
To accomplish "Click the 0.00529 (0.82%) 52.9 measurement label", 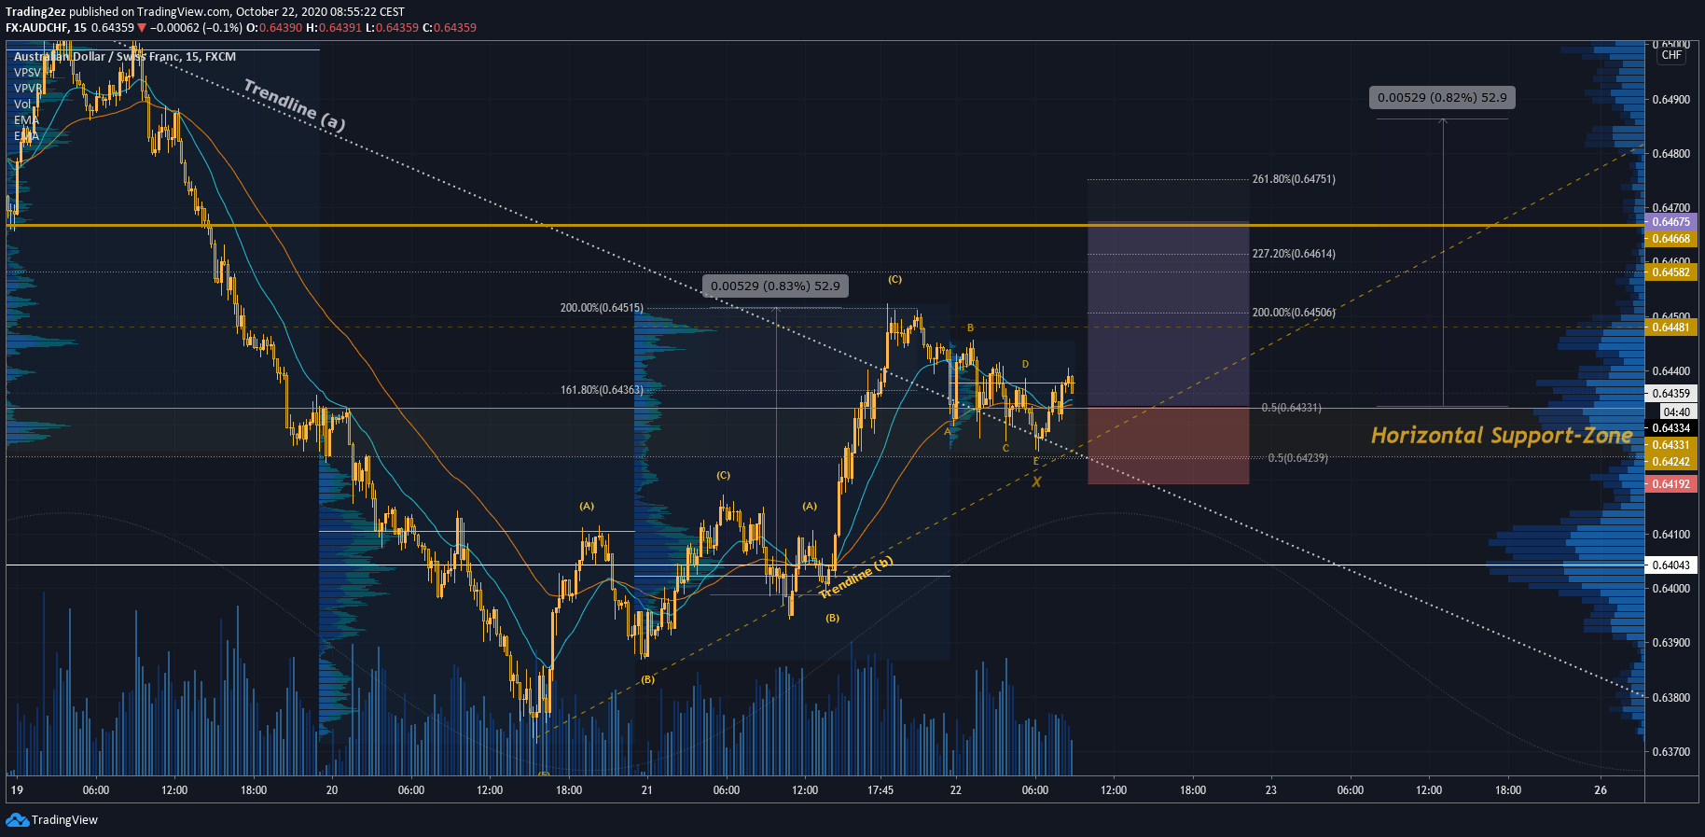I will (1442, 97).
